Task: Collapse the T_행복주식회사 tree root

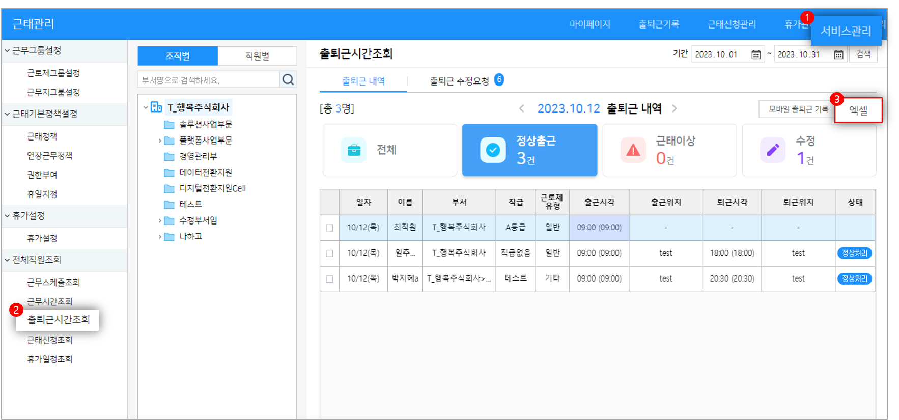Action: tap(146, 107)
